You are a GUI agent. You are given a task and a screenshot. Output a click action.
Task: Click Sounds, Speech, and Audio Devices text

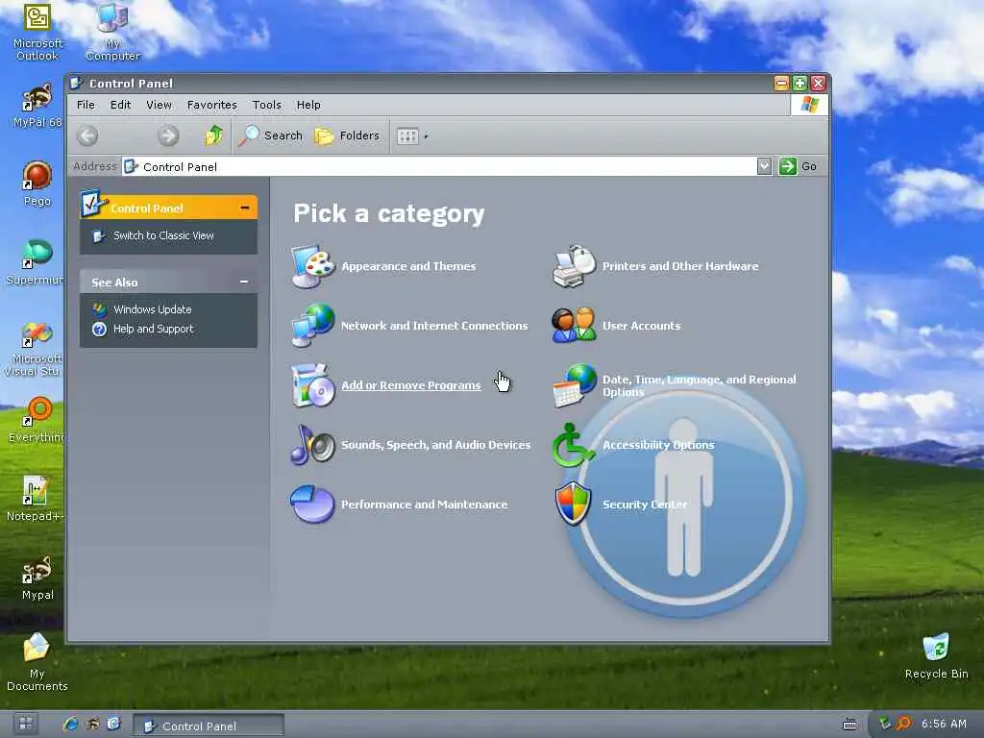435,445
